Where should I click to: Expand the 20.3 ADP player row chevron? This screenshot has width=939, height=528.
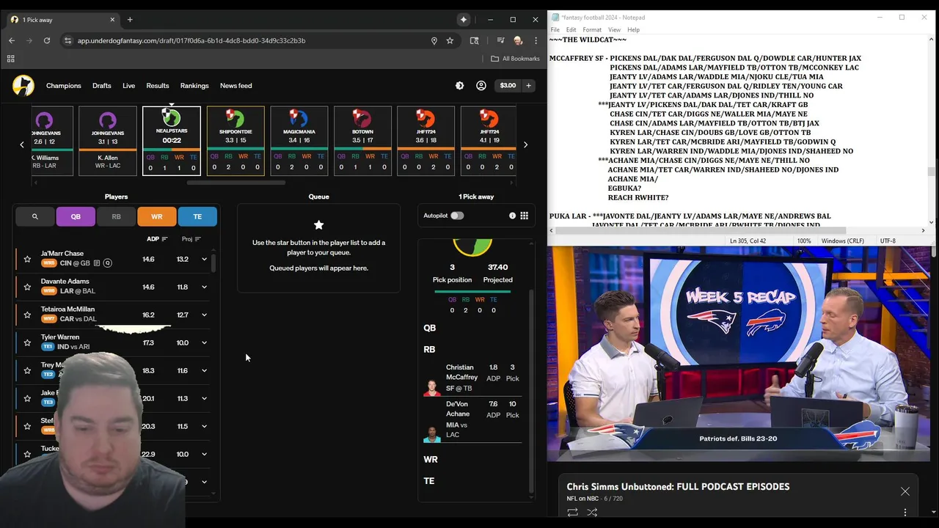pyautogui.click(x=204, y=426)
